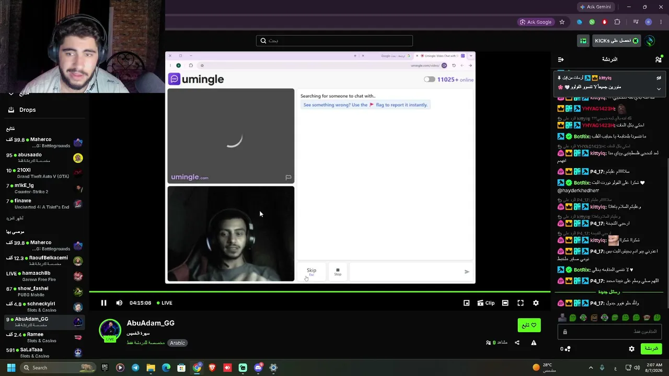Show hidden system tray icons
This screenshot has width=669, height=376.
click(x=591, y=368)
